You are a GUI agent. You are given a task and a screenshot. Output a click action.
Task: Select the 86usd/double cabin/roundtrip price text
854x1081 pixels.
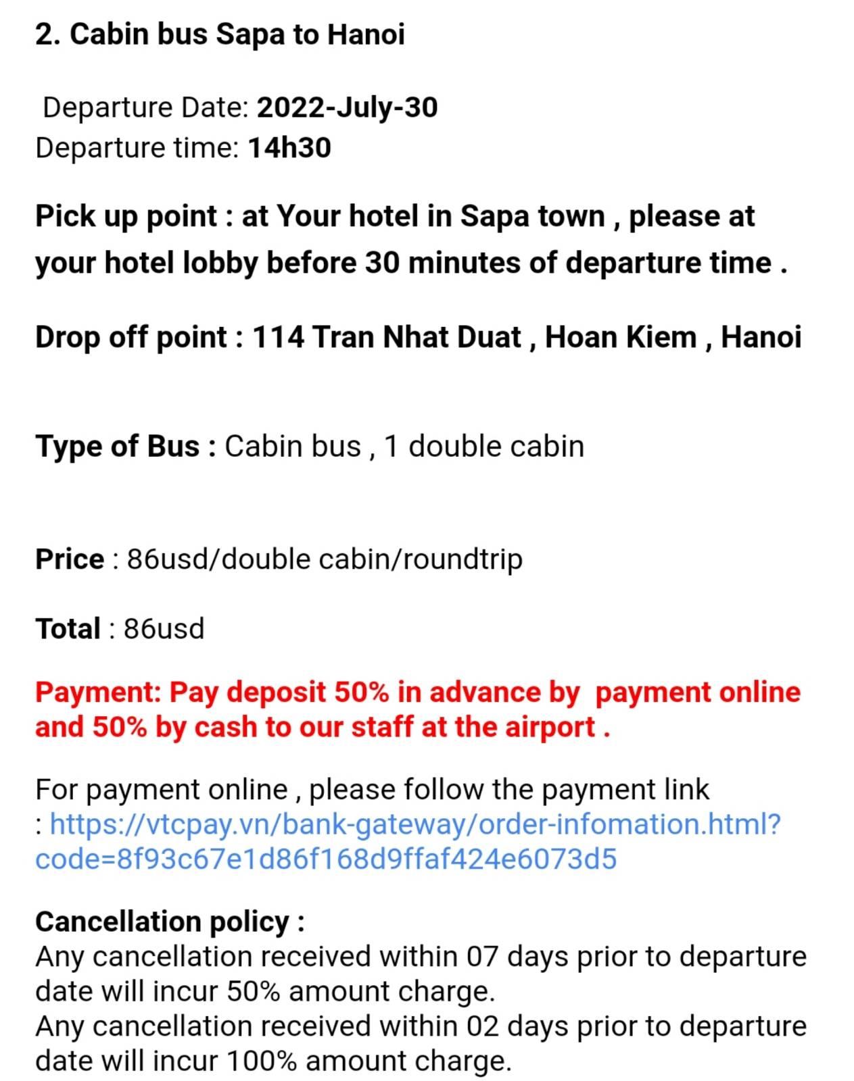pyautogui.click(x=325, y=559)
